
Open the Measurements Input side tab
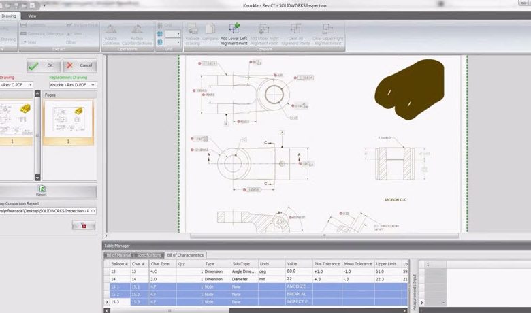414,292
